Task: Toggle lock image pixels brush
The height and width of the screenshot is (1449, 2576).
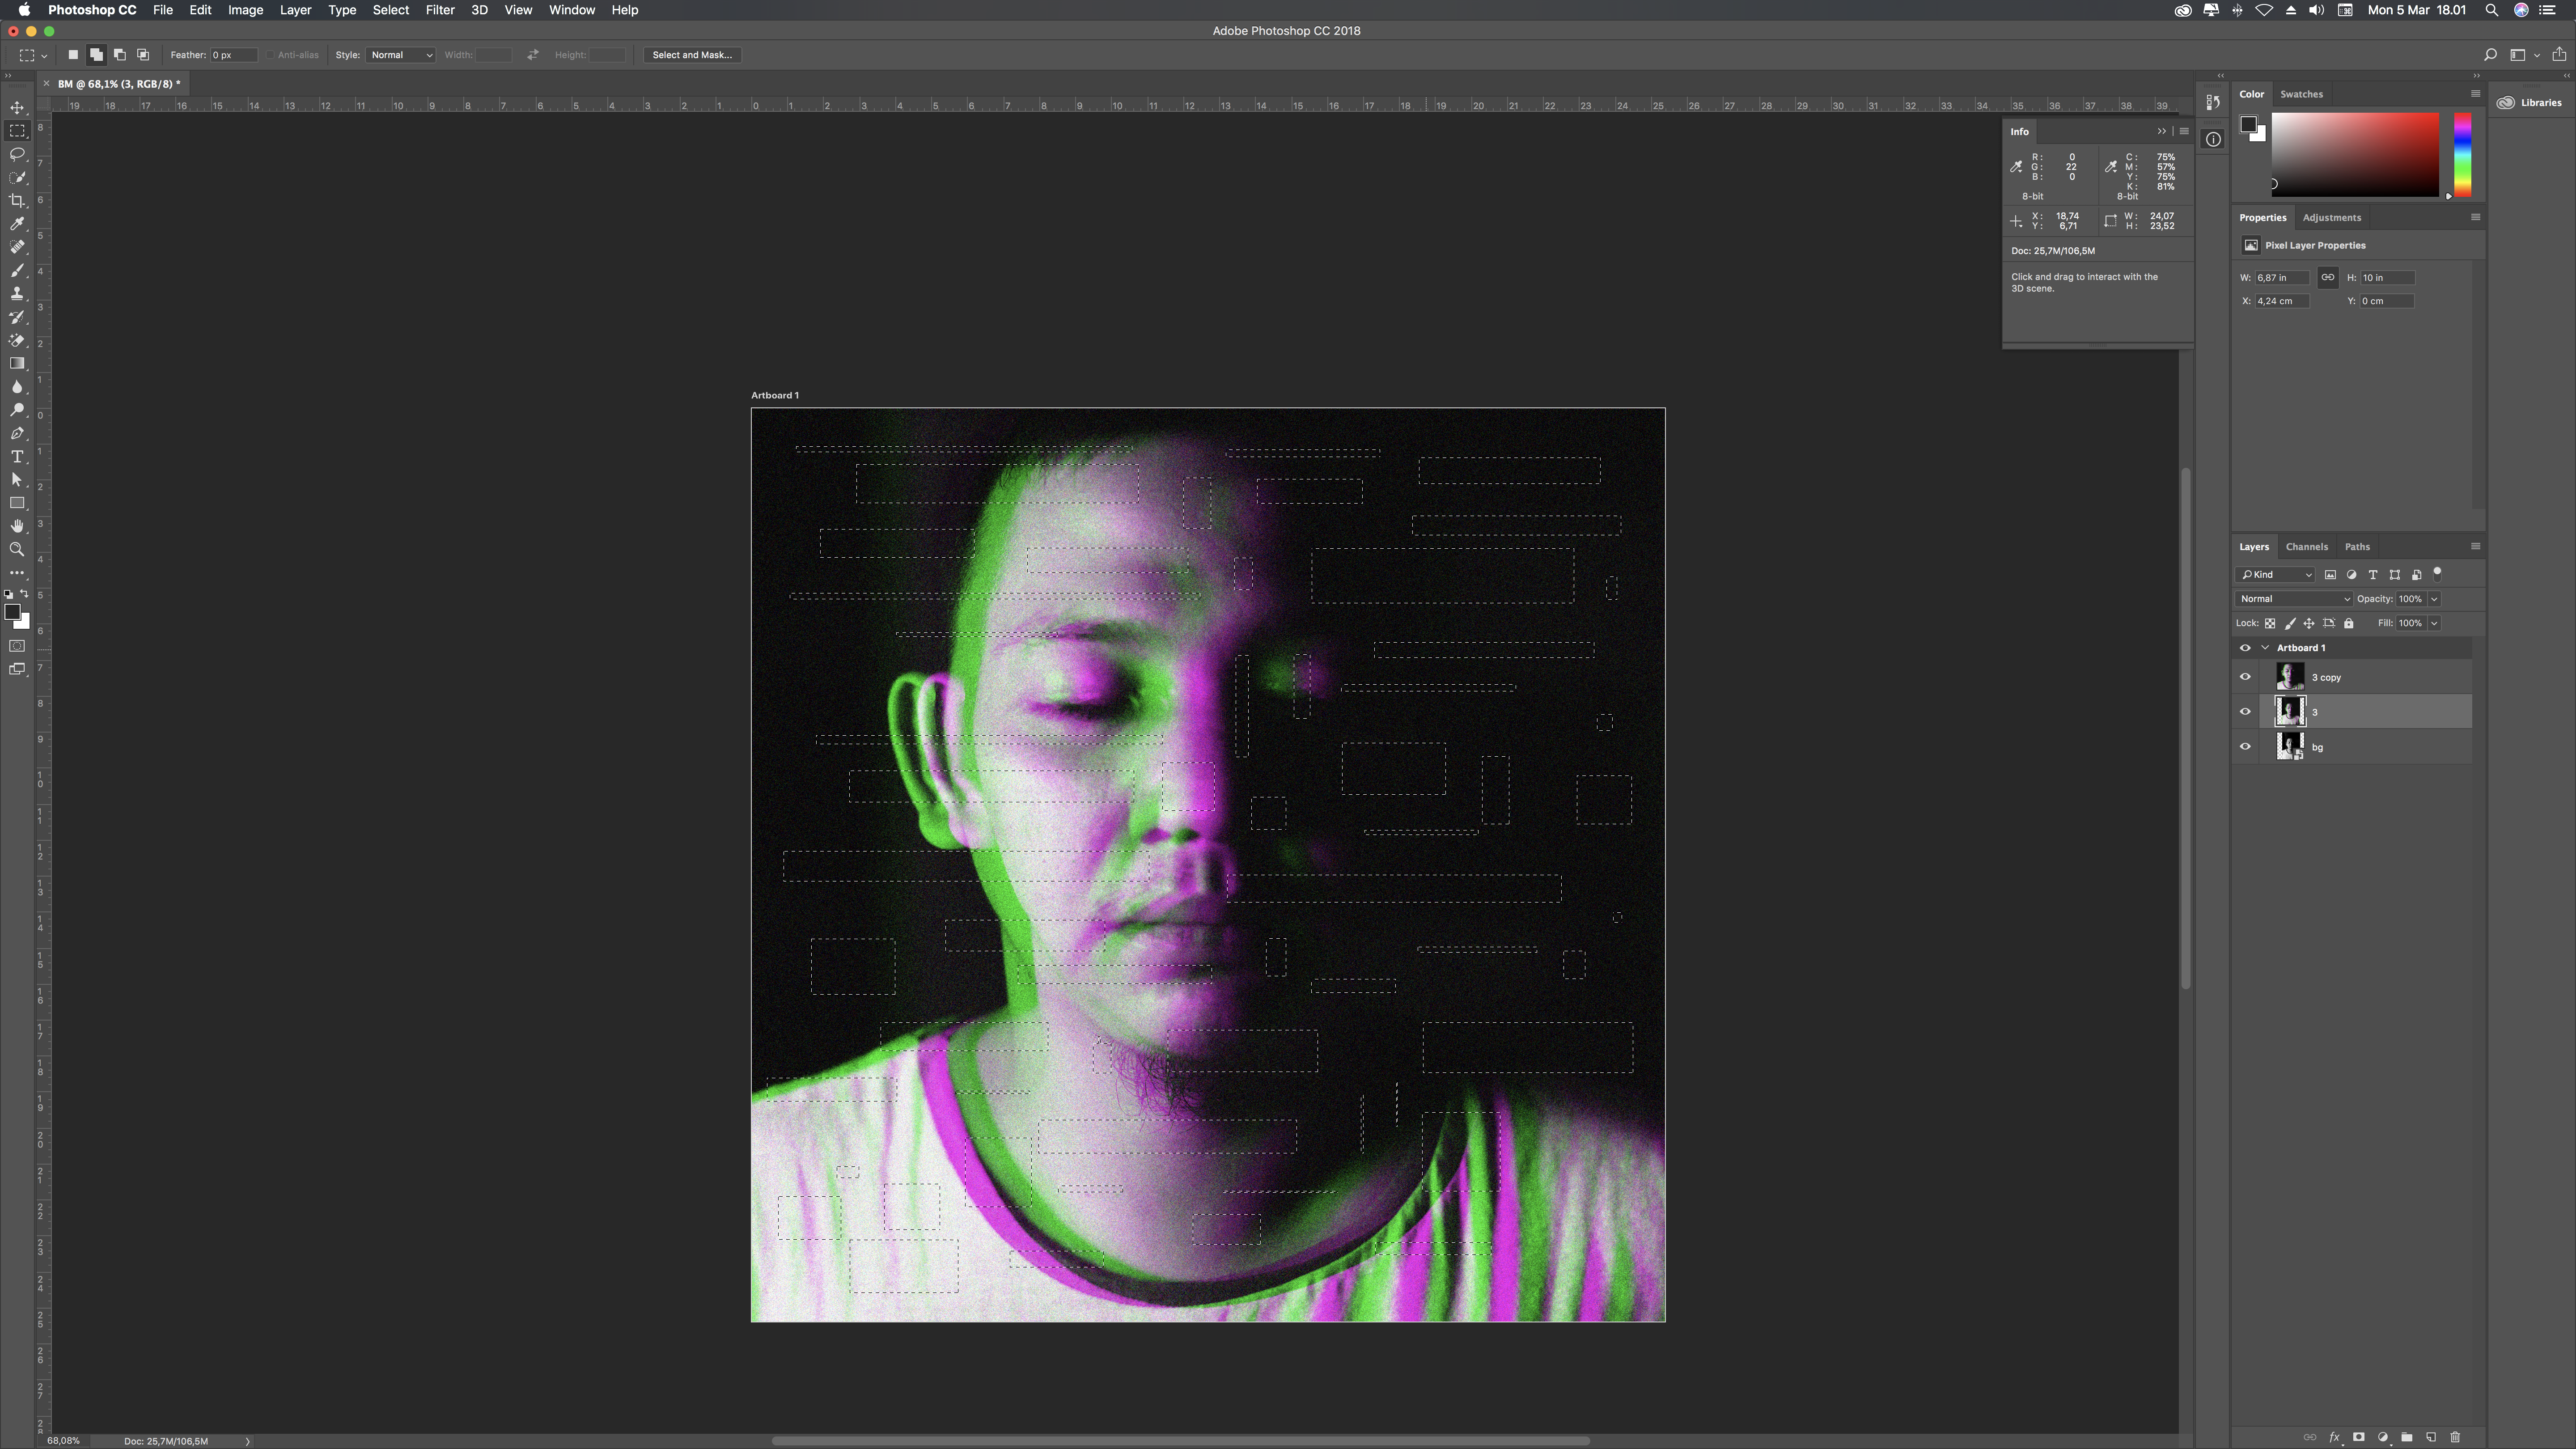Action: (x=2290, y=623)
